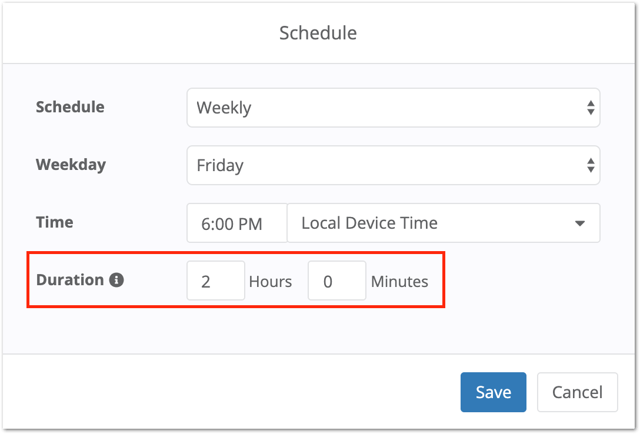The width and height of the screenshot is (640, 434).
Task: Click the Minutes duration input field
Action: click(336, 281)
